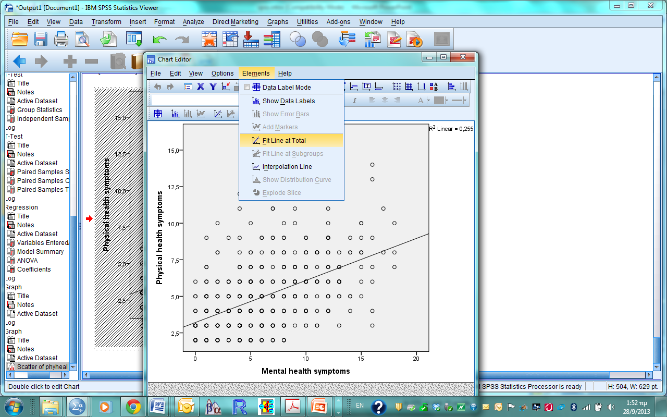Image resolution: width=667 pixels, height=417 pixels.
Task: Open the fill color dropdown in format bar
Action: pyautogui.click(x=447, y=101)
